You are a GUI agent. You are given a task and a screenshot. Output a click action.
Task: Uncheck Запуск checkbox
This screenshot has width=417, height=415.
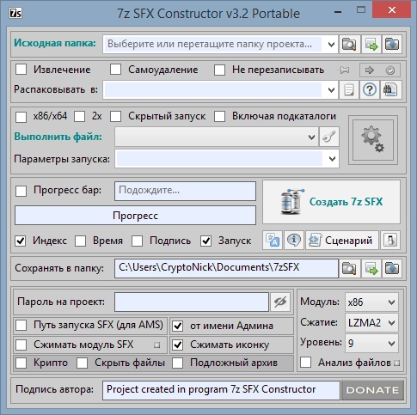pyautogui.click(x=205, y=241)
